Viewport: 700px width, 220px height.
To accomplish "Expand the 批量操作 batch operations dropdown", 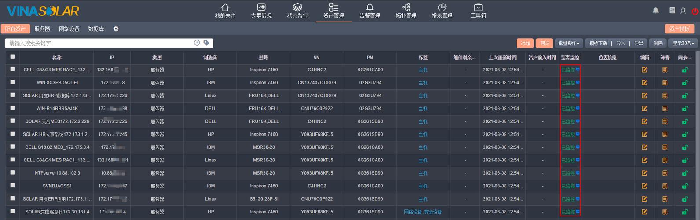I will coord(568,43).
